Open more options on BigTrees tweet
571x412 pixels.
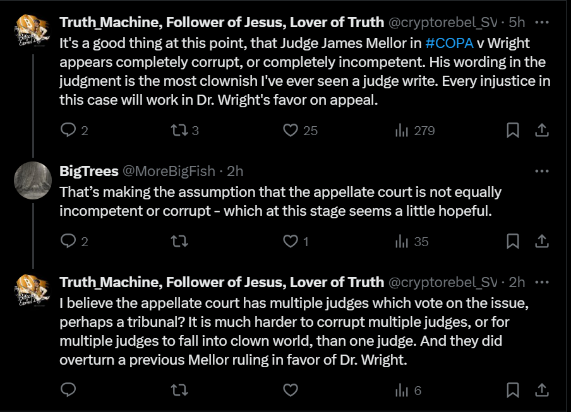[x=541, y=171]
